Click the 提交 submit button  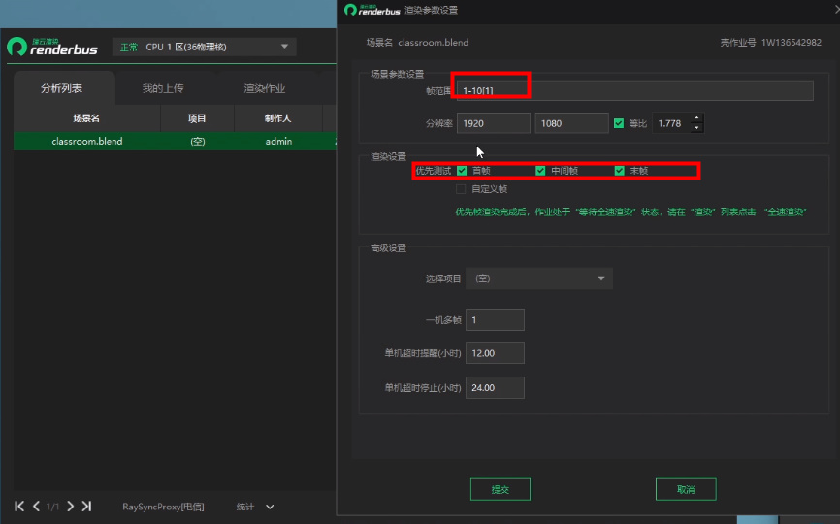point(501,489)
